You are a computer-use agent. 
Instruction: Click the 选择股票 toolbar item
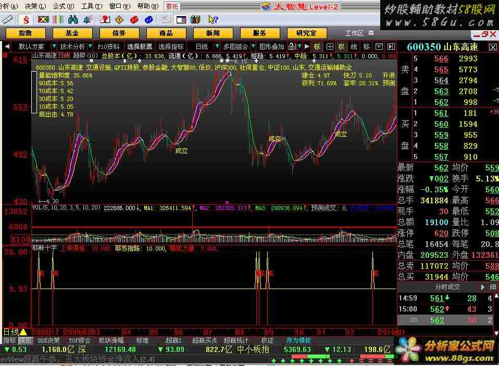pyautogui.click(x=140, y=47)
